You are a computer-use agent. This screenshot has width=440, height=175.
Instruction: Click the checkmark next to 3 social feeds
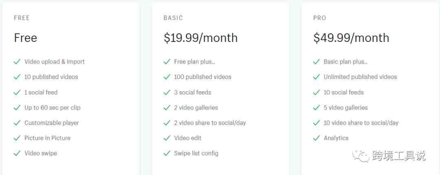167,92
